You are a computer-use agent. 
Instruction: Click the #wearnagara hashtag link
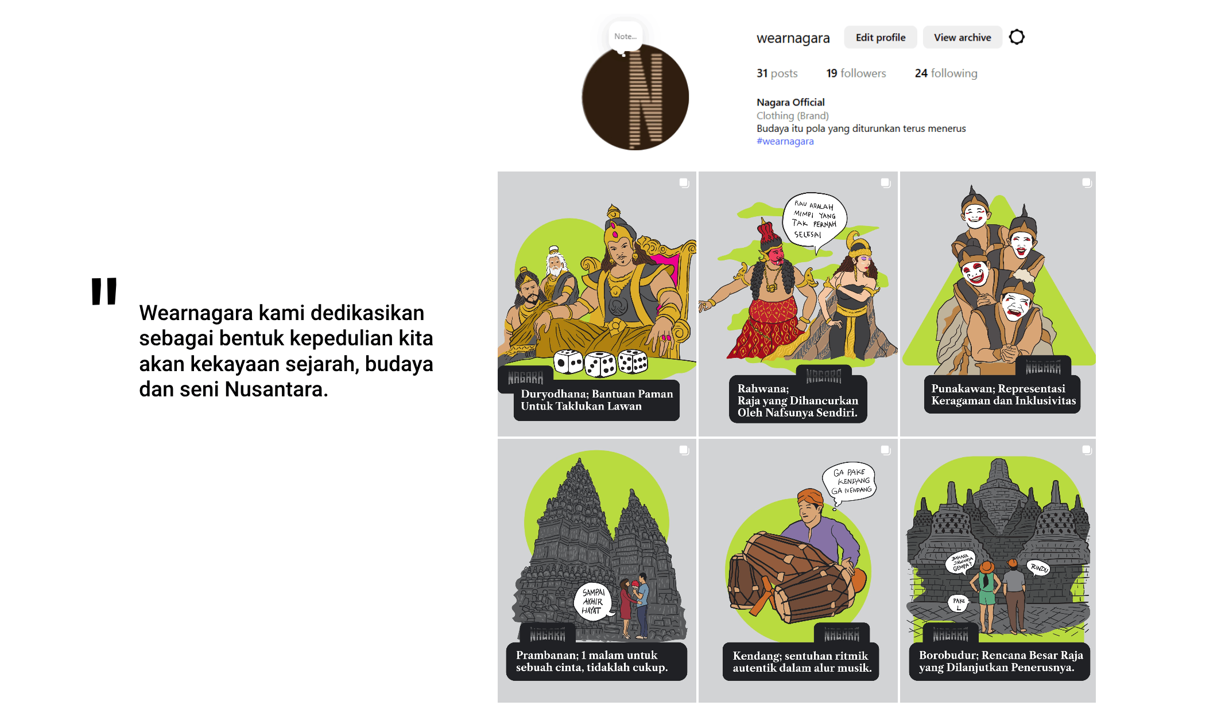pos(785,141)
